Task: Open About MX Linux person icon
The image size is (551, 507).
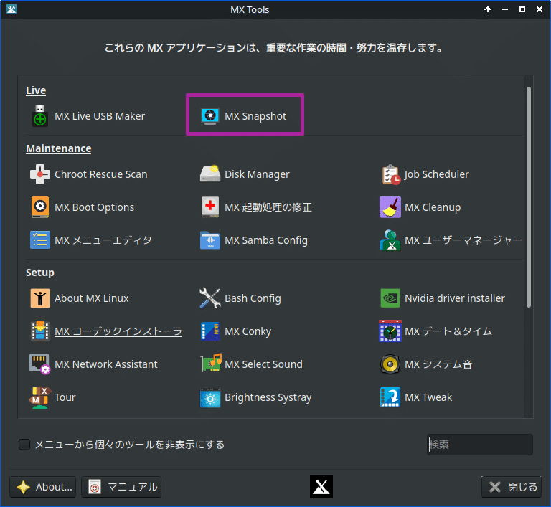Action: [x=40, y=298]
